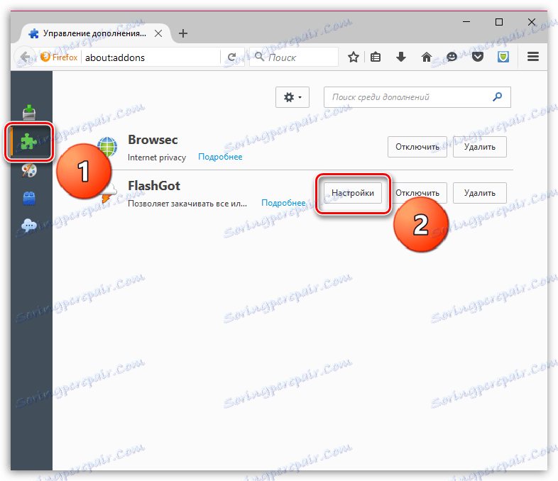Click the magnifier in the add-ons search box

tap(497, 96)
